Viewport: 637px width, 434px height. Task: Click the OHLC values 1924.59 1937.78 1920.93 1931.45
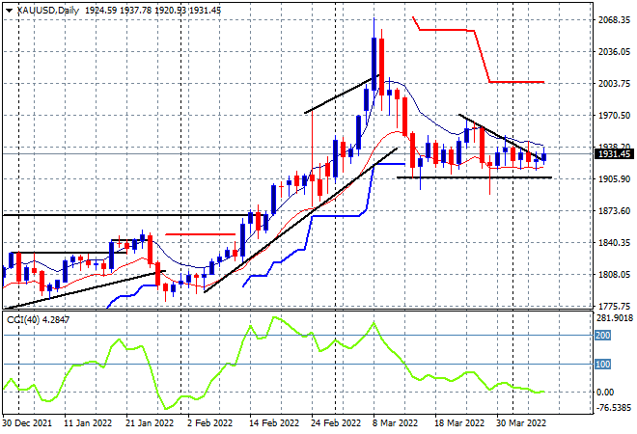coord(152,11)
